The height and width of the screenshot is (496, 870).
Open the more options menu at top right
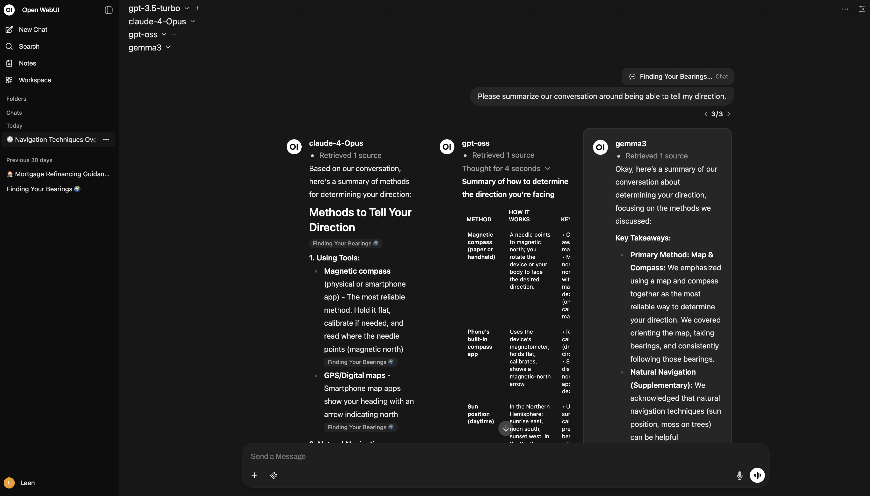pyautogui.click(x=845, y=9)
